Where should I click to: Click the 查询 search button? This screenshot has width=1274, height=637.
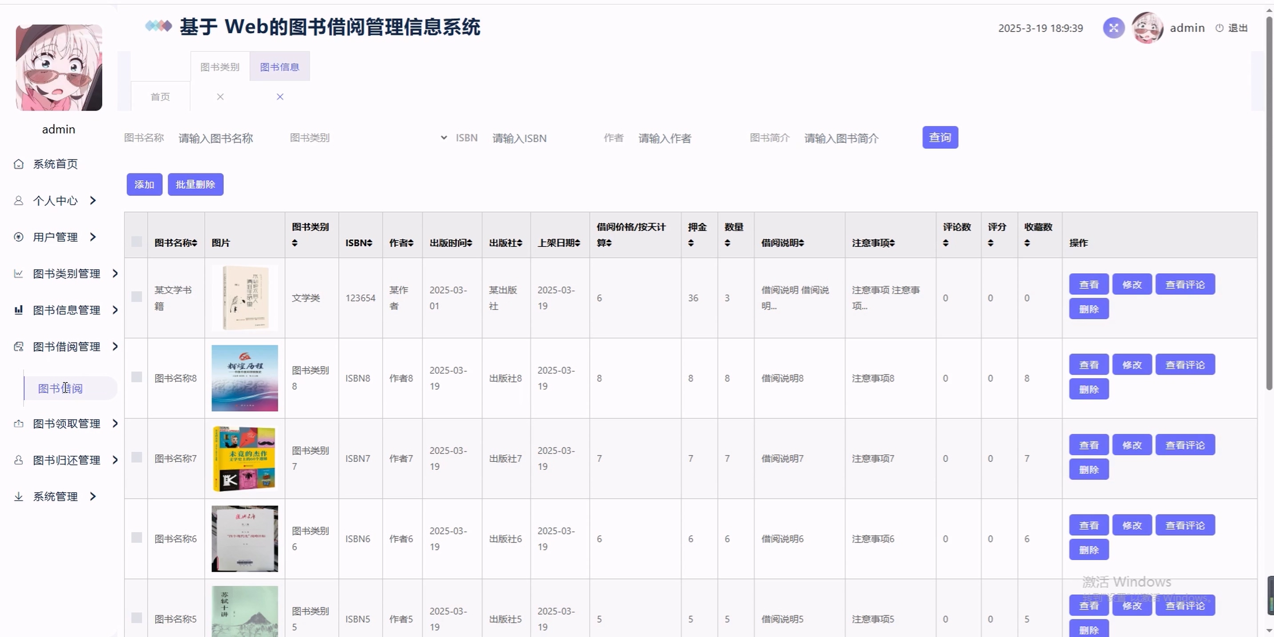(x=940, y=138)
